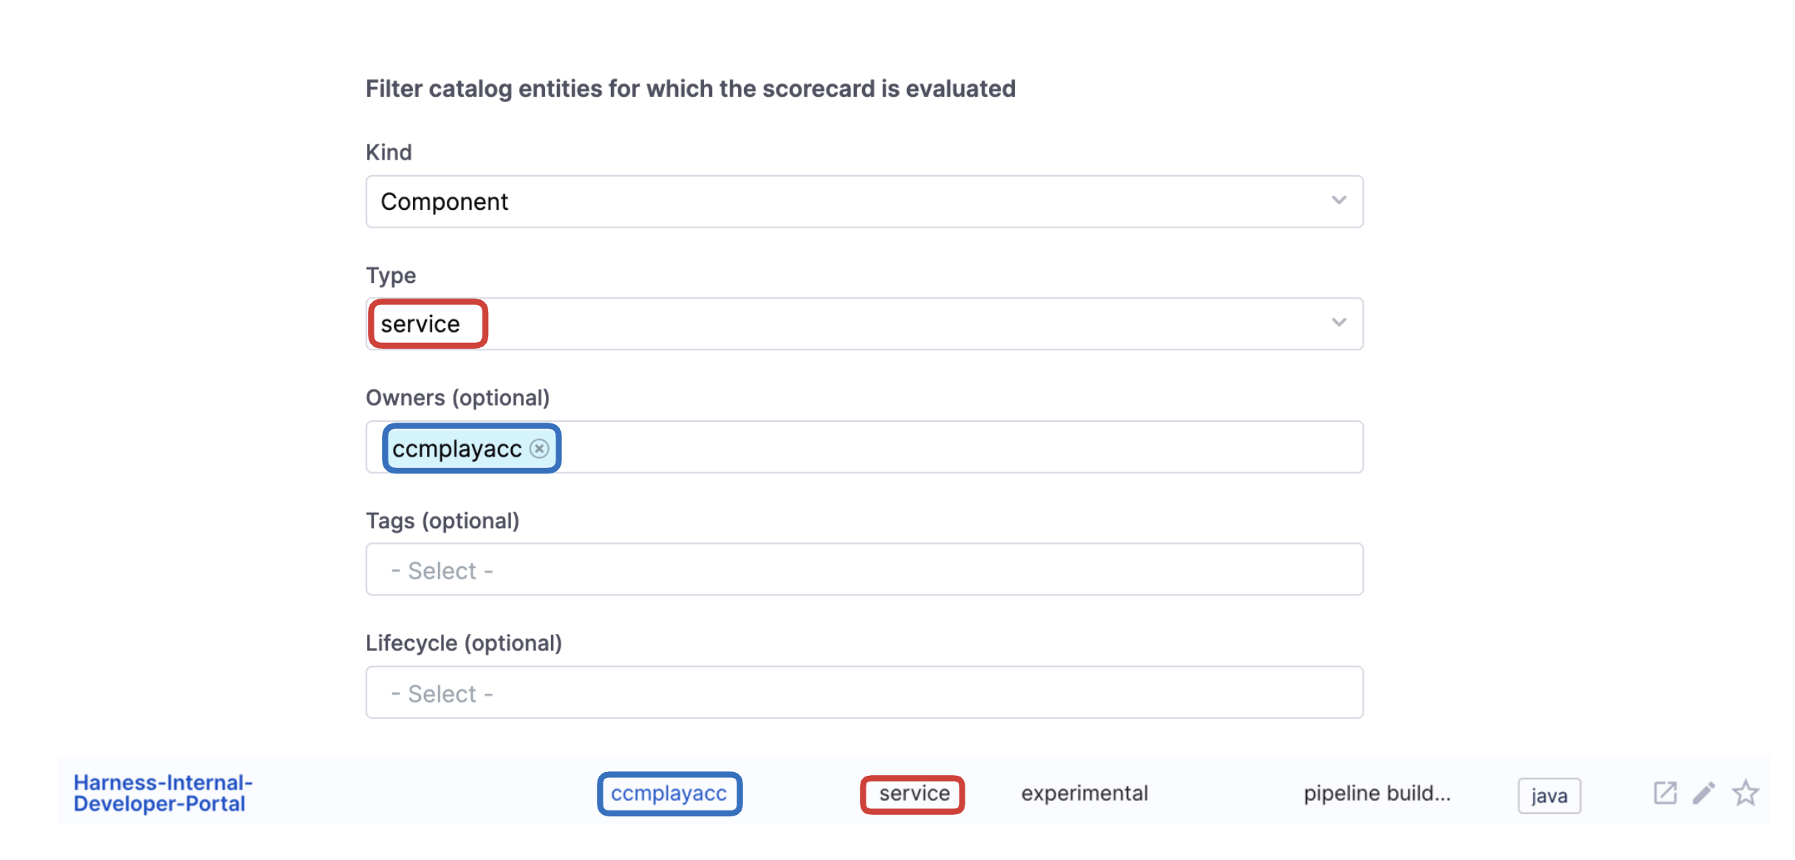
Task: Click the experimental lifecycle cell
Action: (1084, 794)
